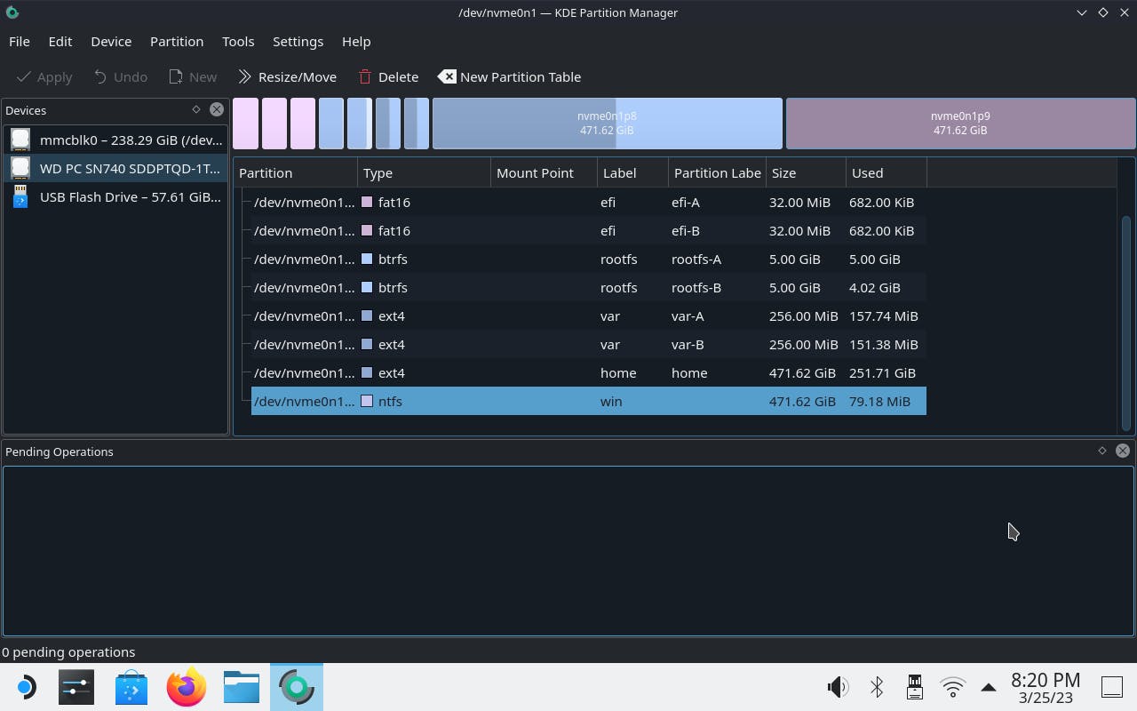The width and height of the screenshot is (1137, 711).
Task: Sort partitions by the Size column header
Action: (804, 173)
